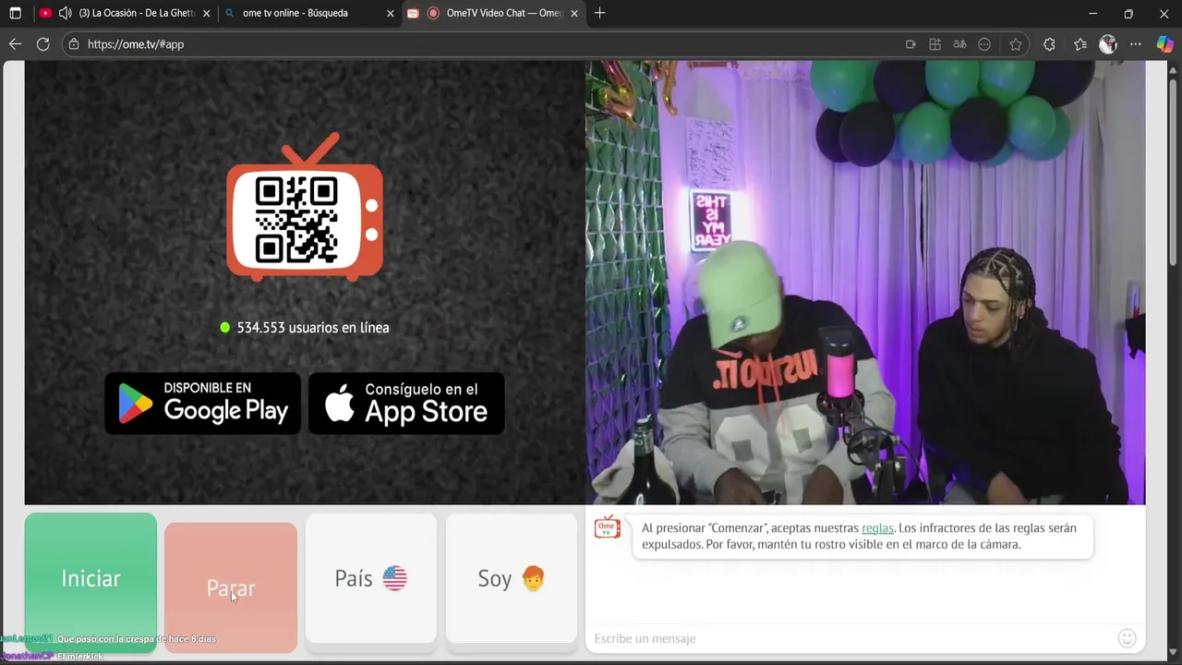
Task: Close the ome tv online search tab
Action: click(x=391, y=13)
